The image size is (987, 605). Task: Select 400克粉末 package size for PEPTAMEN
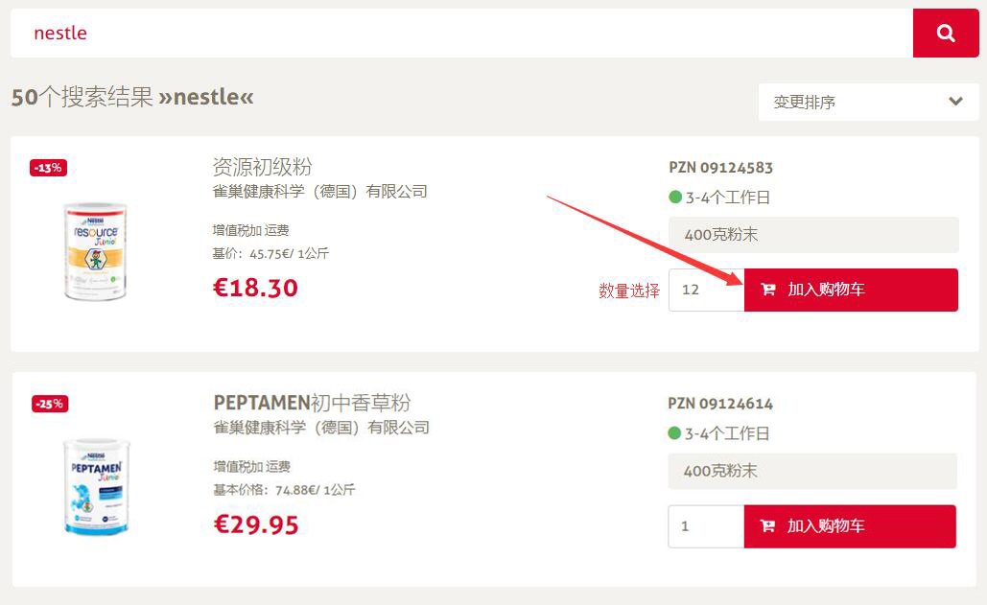[x=812, y=471]
